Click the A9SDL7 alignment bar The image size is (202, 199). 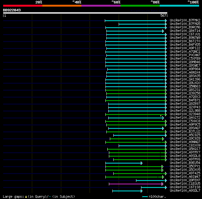(128, 191)
